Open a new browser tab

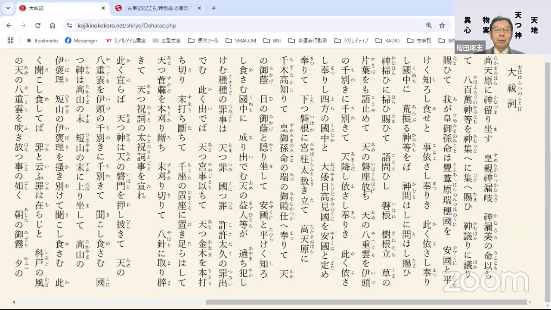tap(214, 8)
